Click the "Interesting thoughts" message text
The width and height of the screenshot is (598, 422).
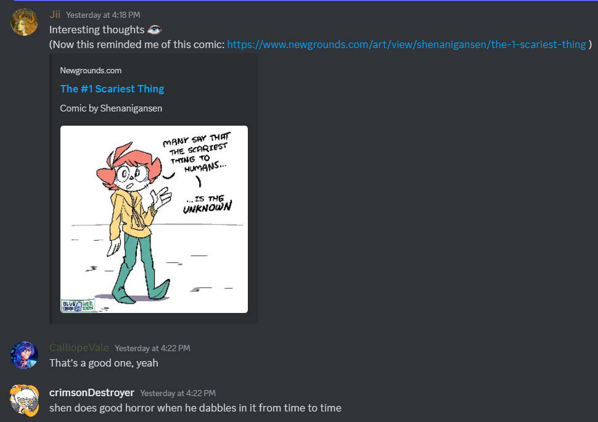[x=97, y=30]
